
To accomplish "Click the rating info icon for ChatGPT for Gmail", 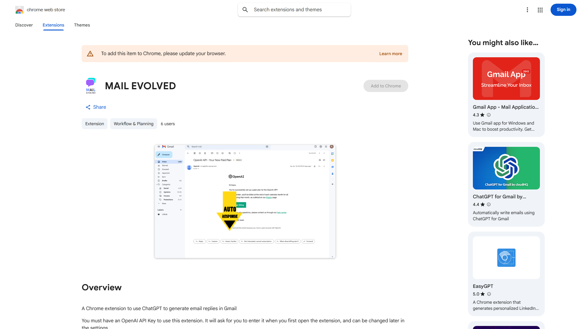I will tap(488, 204).
